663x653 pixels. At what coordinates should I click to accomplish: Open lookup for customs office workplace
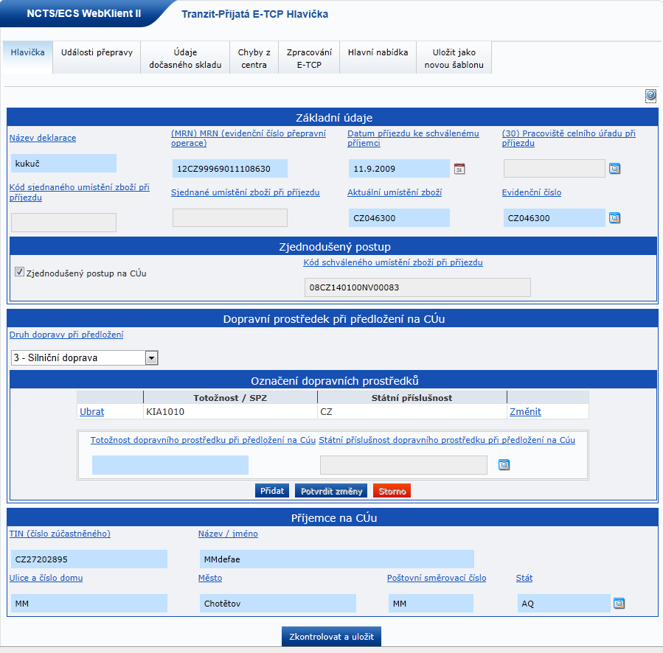pos(614,169)
